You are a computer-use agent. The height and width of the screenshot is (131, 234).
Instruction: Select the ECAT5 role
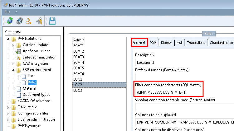(99, 68)
